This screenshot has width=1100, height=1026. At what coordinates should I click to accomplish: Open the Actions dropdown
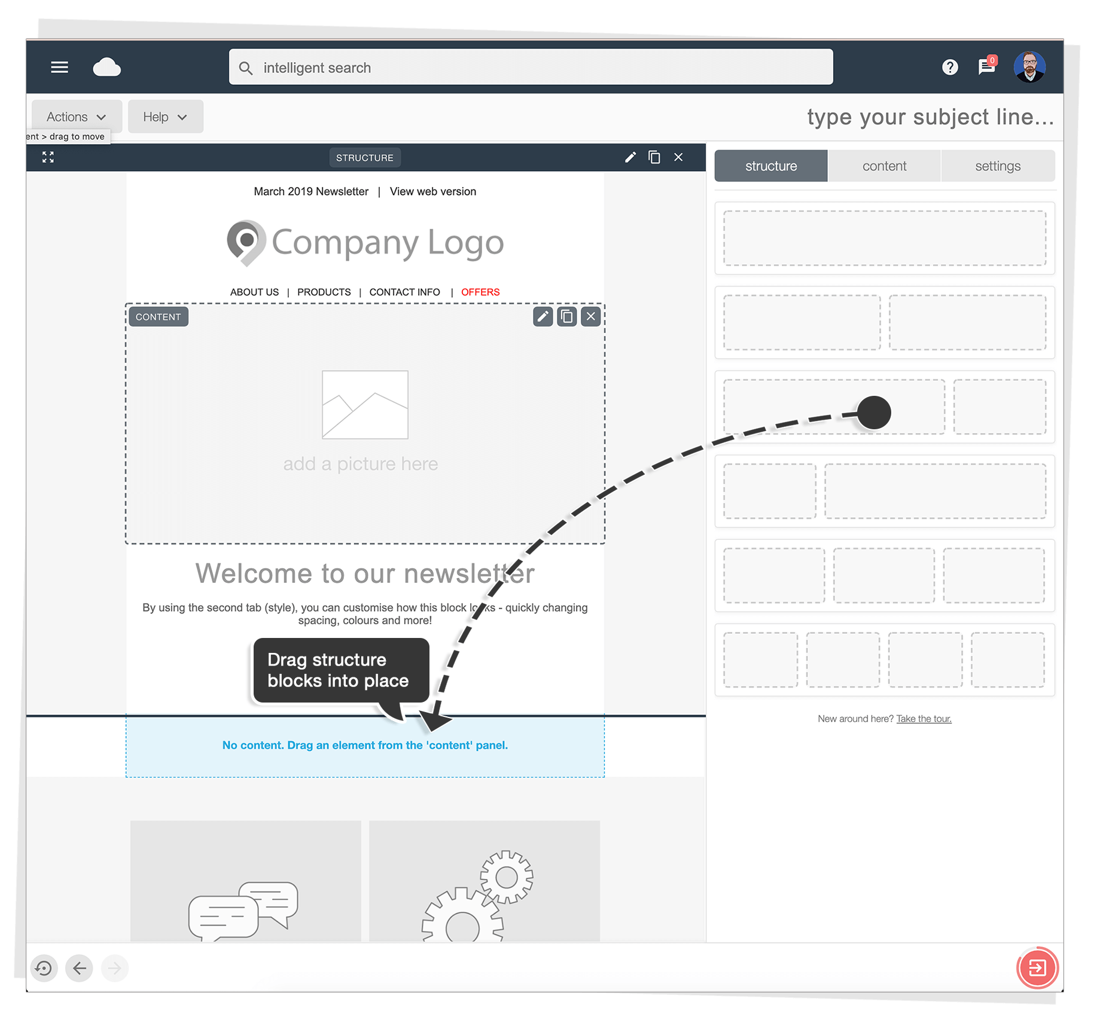tap(75, 116)
